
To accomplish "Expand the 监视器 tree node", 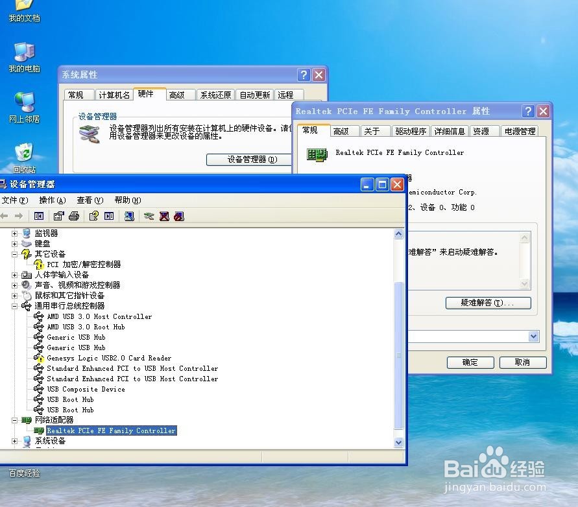I will [x=14, y=233].
